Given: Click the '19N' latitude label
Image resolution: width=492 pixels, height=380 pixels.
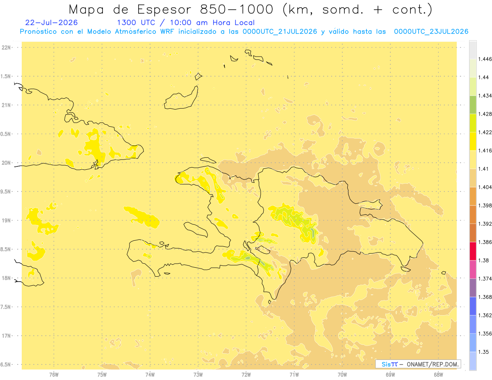Looking at the screenshot, I should coord(7,221).
